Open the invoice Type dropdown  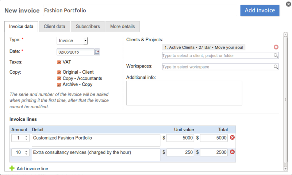click(x=72, y=41)
